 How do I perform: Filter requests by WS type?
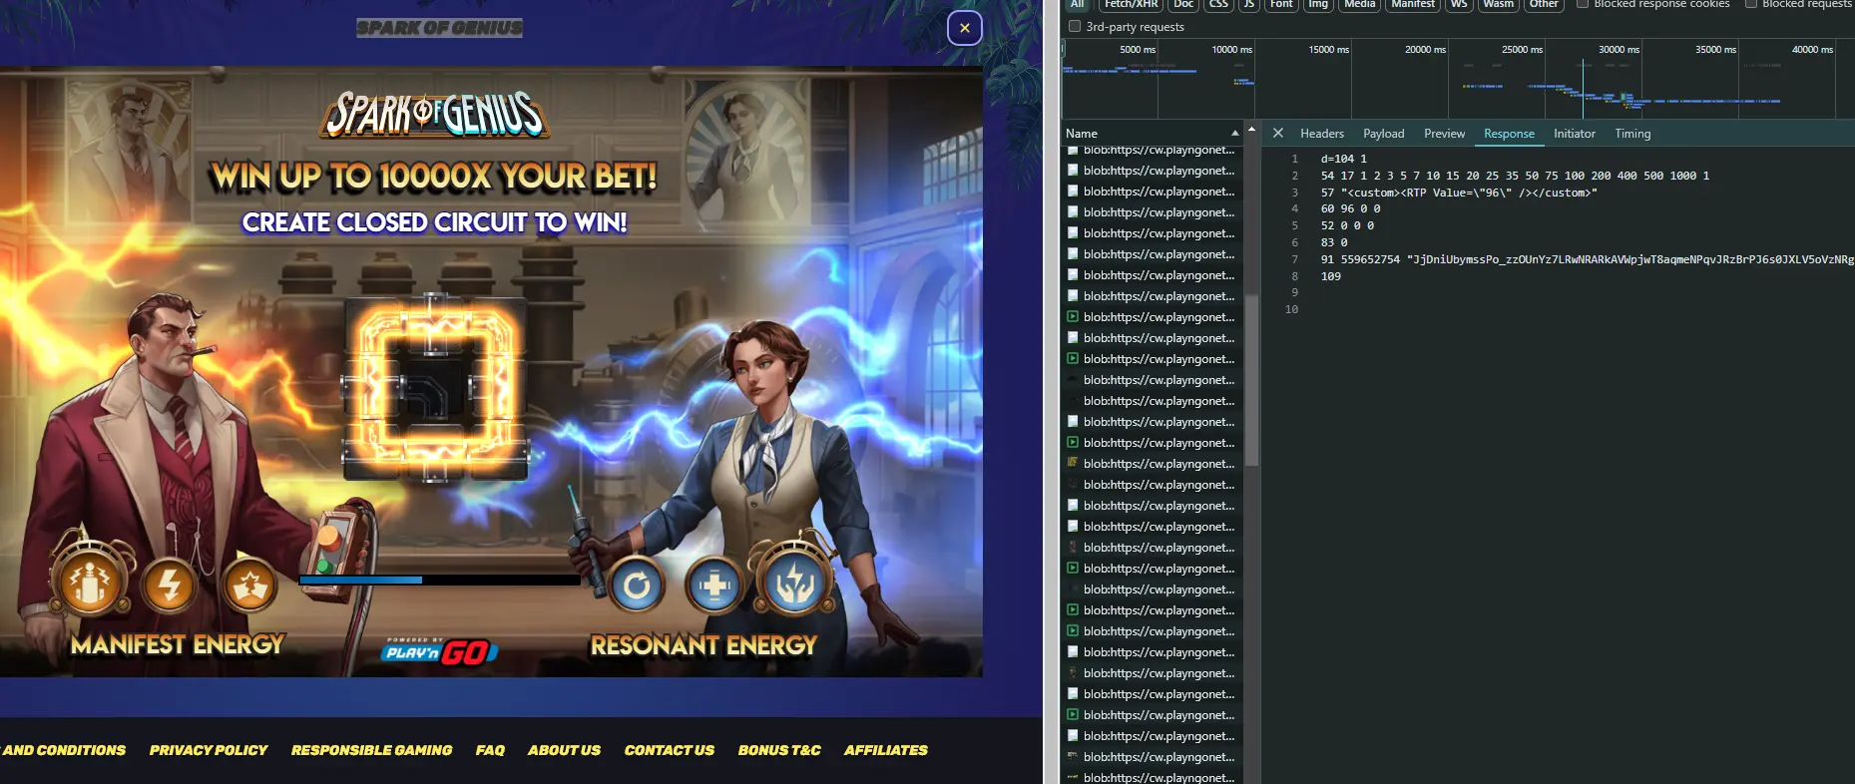(x=1459, y=4)
